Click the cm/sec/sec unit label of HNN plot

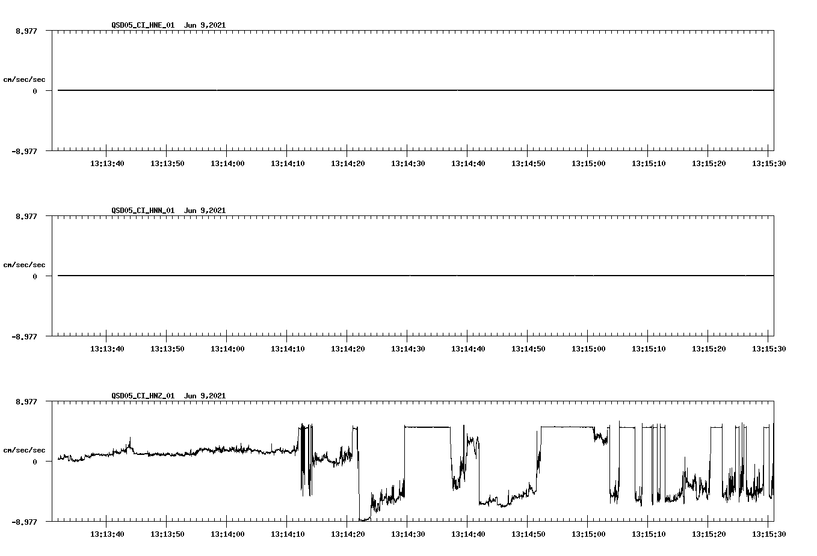(x=24, y=265)
